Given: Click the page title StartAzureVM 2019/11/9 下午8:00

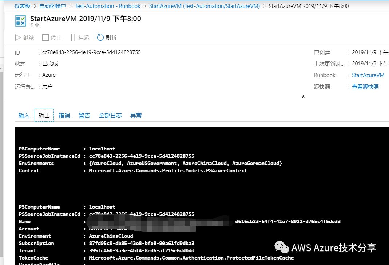Looking at the screenshot, I should [x=86, y=19].
